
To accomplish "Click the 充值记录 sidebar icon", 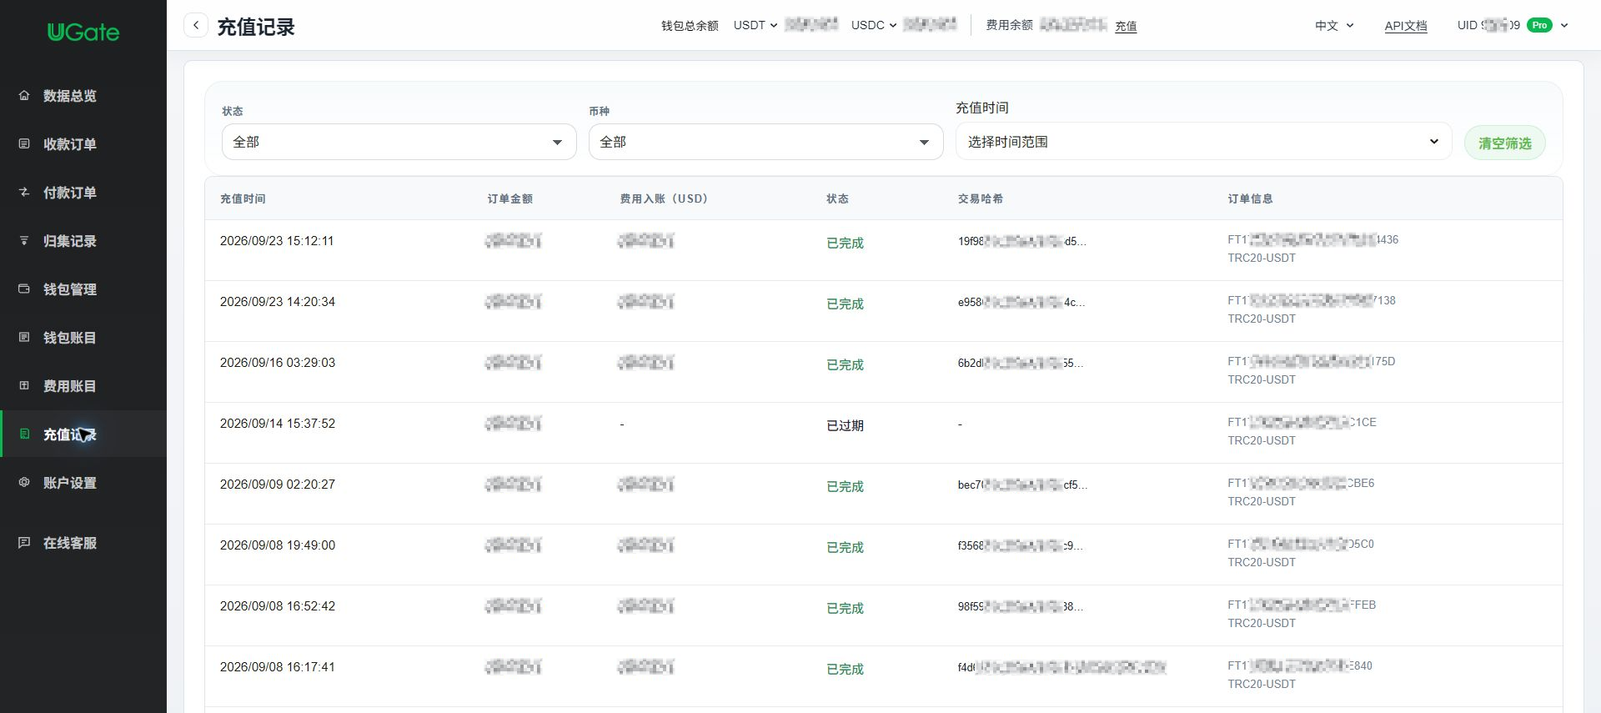I will tap(24, 434).
